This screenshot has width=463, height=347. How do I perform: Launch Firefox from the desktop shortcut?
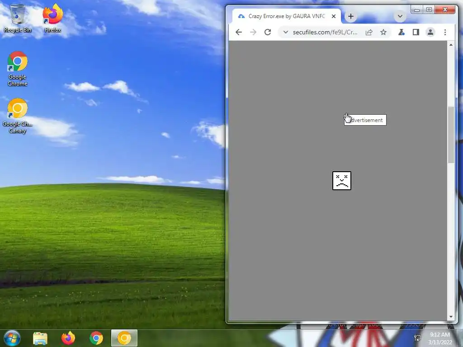pos(52,18)
